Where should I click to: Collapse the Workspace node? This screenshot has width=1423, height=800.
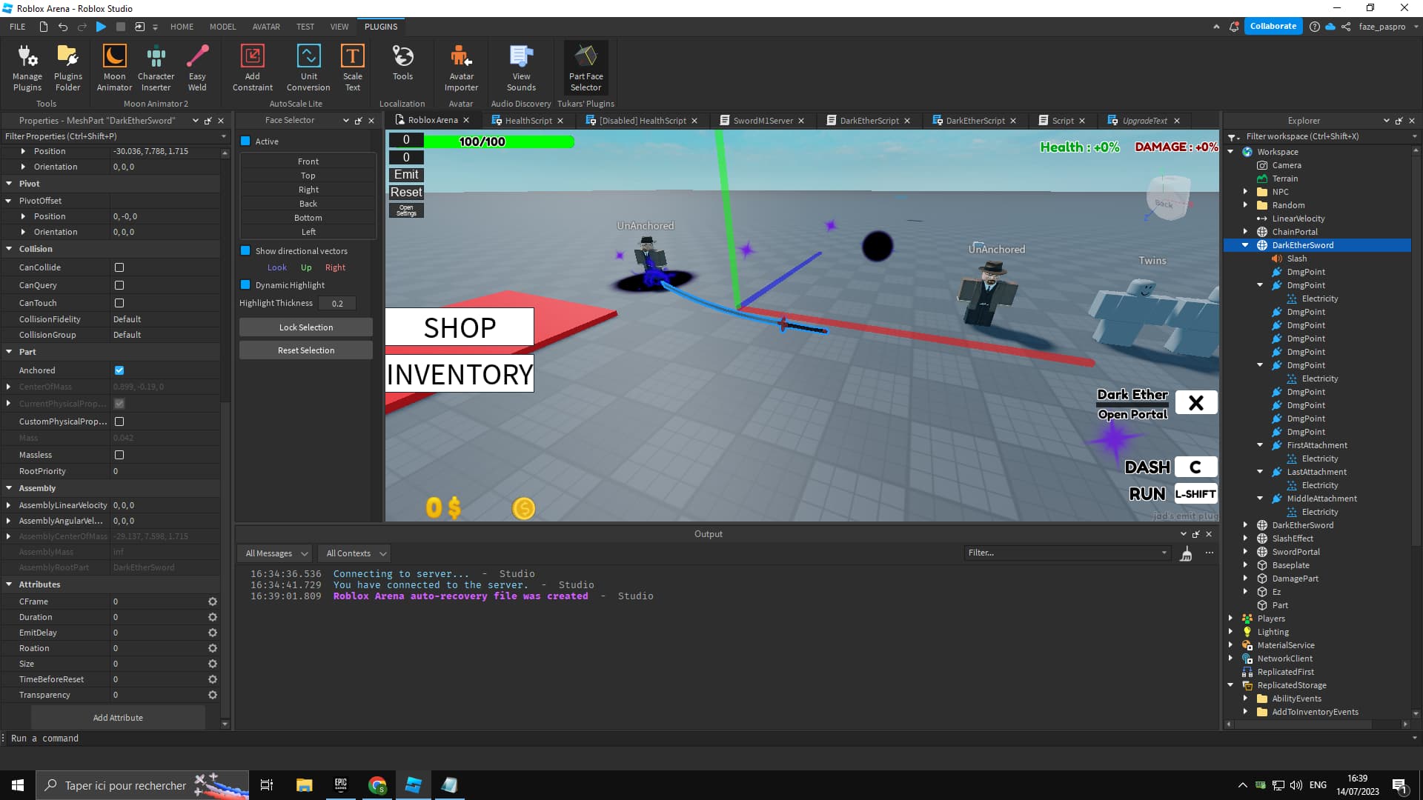point(1230,152)
